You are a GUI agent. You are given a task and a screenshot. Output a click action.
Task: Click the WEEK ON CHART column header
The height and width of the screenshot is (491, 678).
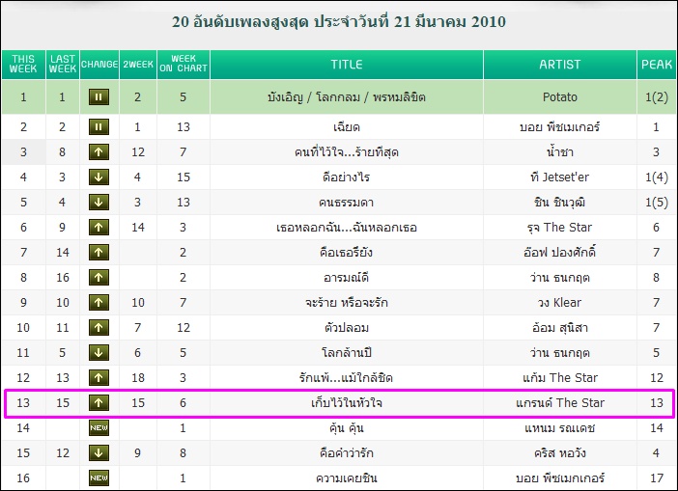tap(184, 65)
